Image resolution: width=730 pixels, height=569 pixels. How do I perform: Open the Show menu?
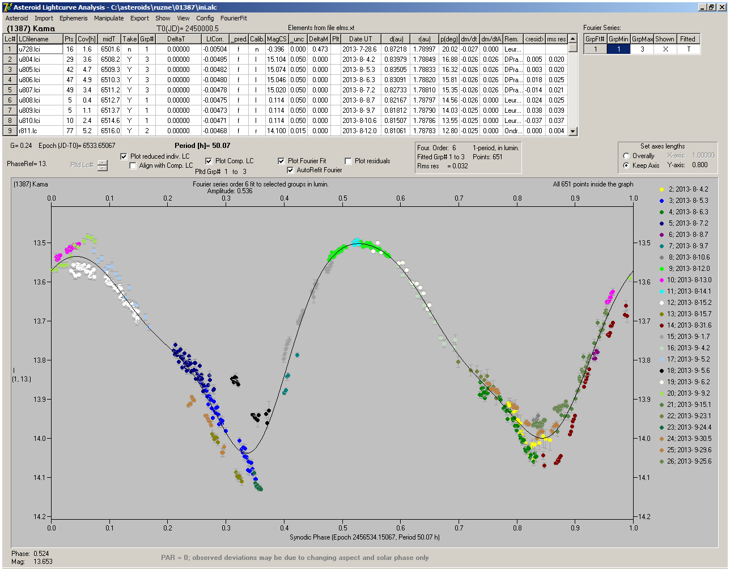[163, 18]
